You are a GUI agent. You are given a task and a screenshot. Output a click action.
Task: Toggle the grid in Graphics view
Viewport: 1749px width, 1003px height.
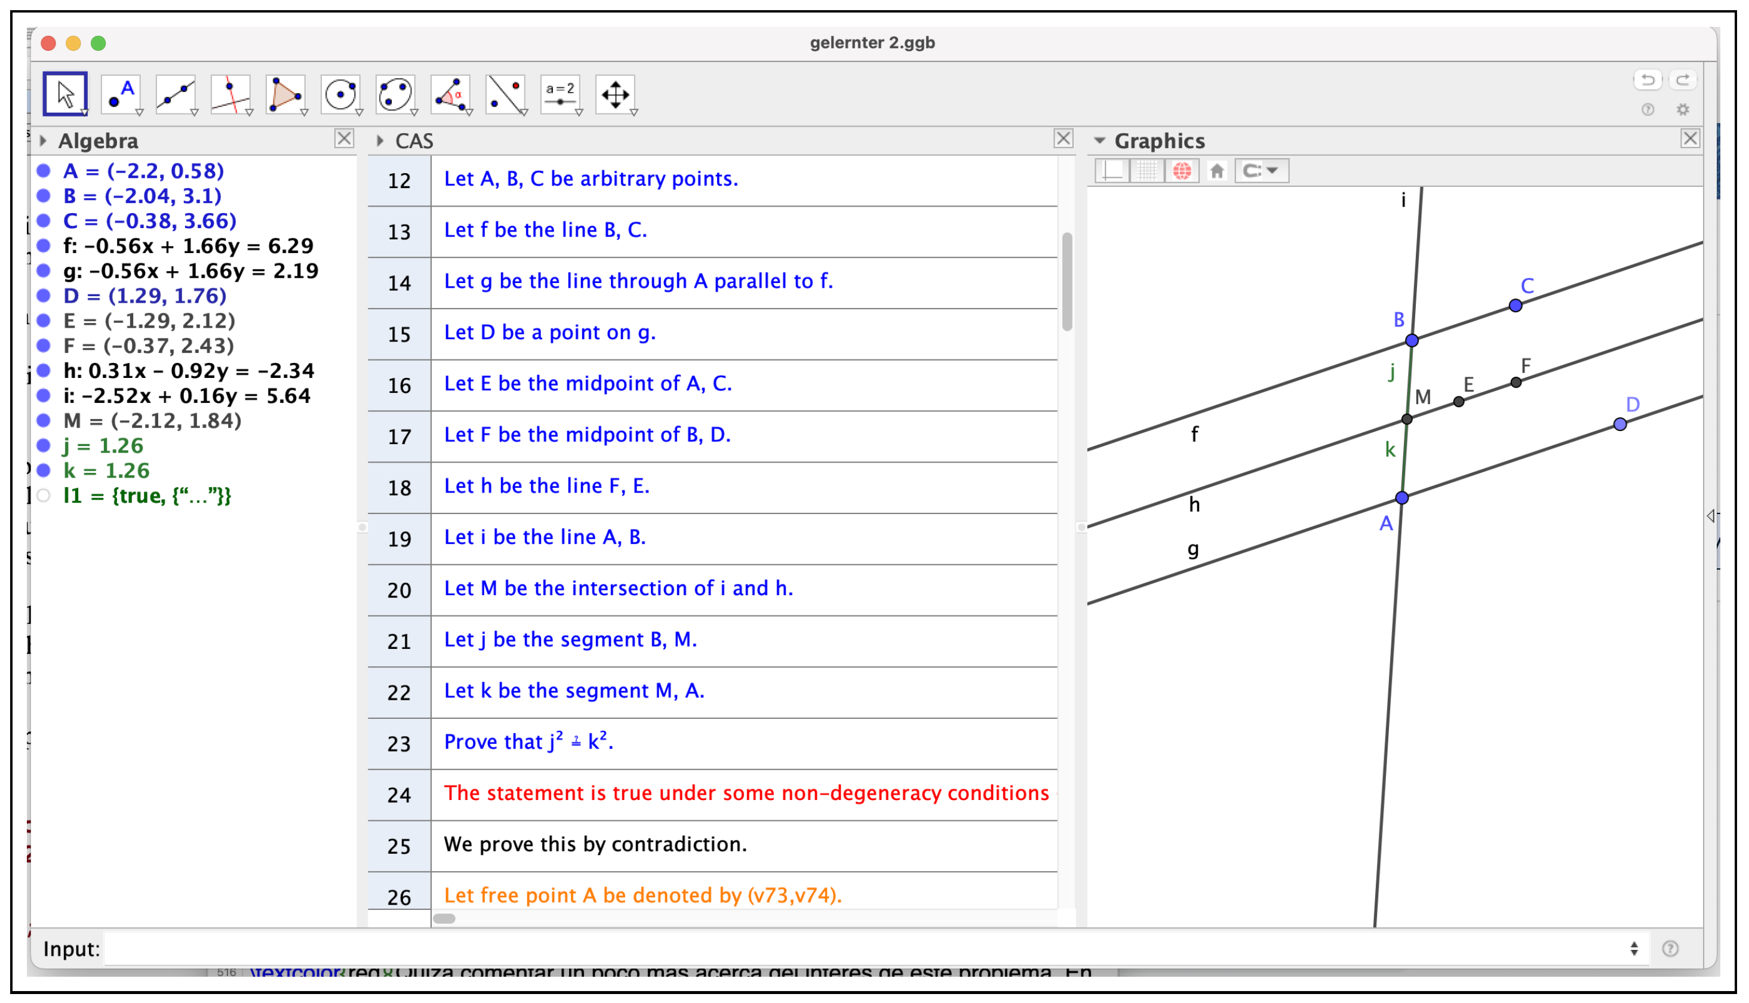pos(1148,171)
